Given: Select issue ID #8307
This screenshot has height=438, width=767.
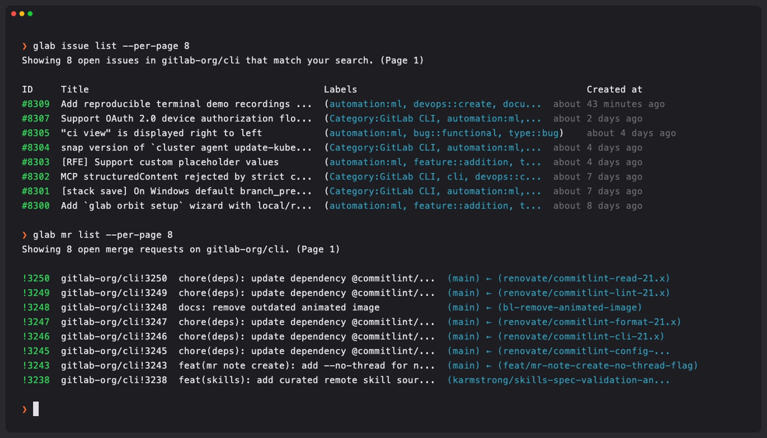Looking at the screenshot, I should point(36,119).
